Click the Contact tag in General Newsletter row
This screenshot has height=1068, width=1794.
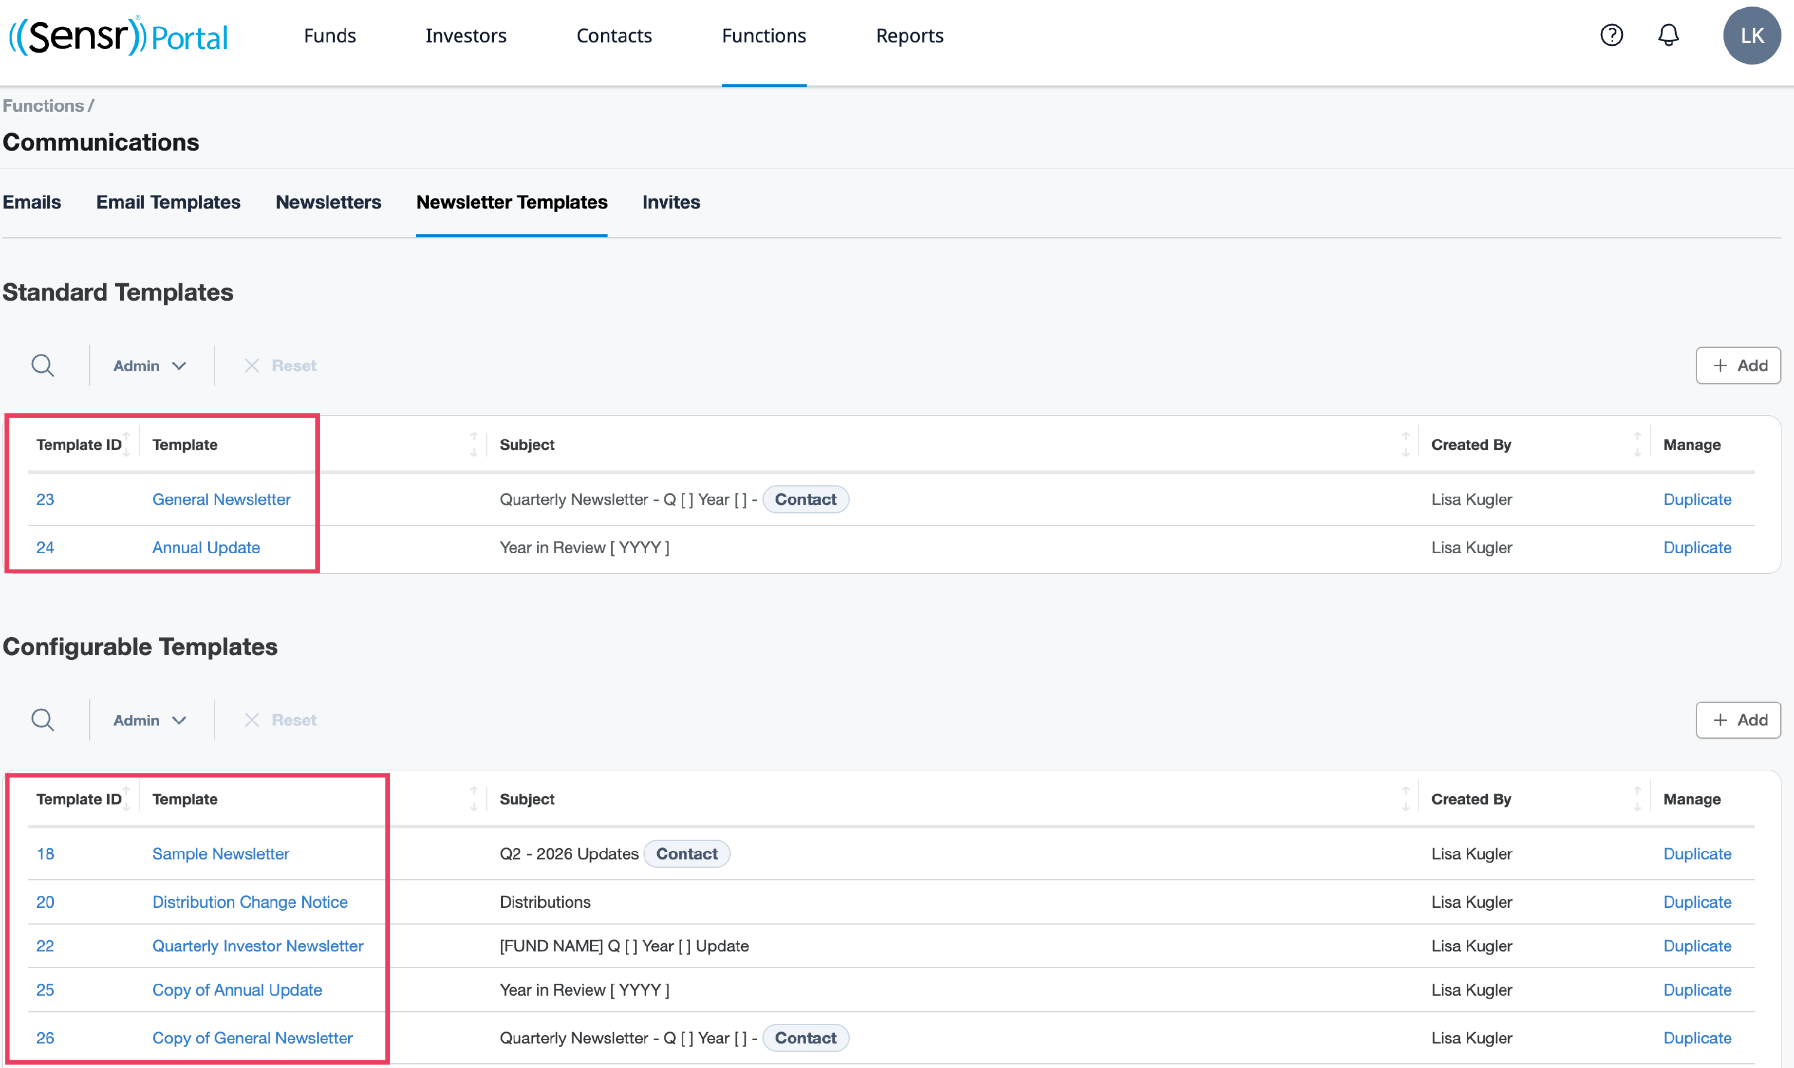[x=806, y=500]
